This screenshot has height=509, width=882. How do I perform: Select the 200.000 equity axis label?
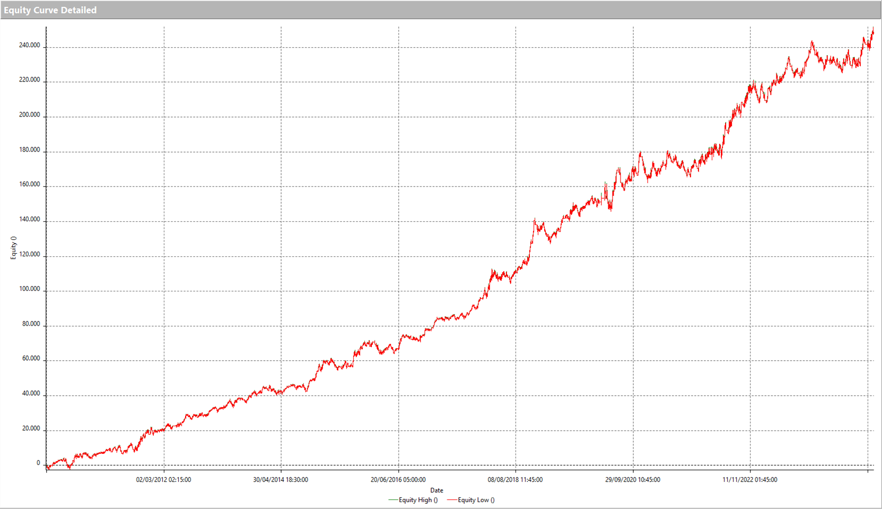(29, 115)
